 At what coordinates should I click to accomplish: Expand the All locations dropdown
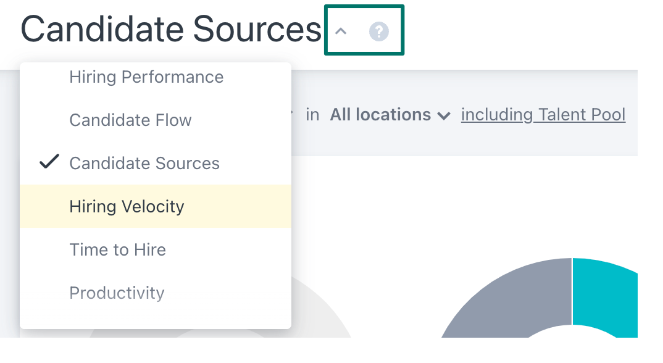pyautogui.click(x=390, y=115)
